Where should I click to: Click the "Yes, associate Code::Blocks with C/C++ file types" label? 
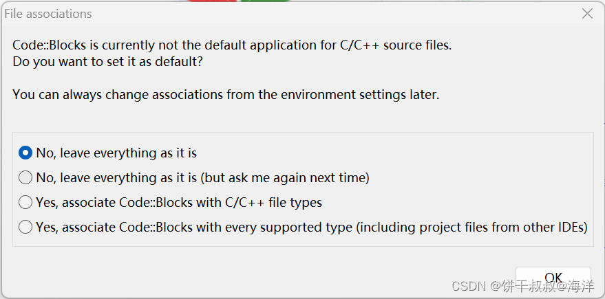[179, 202]
